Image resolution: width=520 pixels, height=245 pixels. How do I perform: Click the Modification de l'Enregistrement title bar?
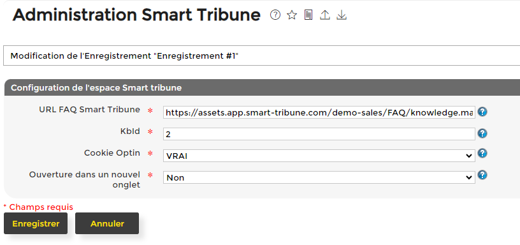click(262, 56)
